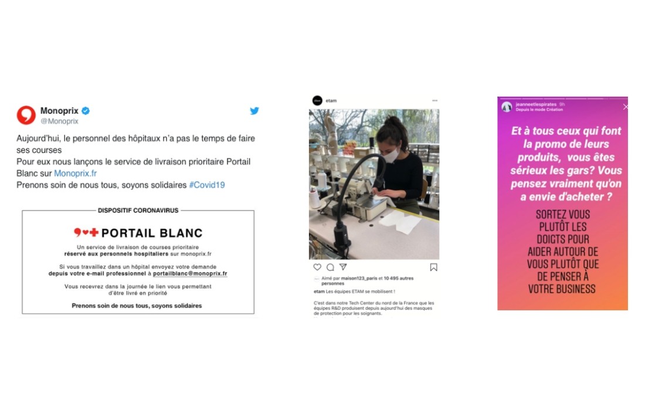The image size is (645, 410).
Task: Open the etam post three-dot options menu
Action: point(435,100)
